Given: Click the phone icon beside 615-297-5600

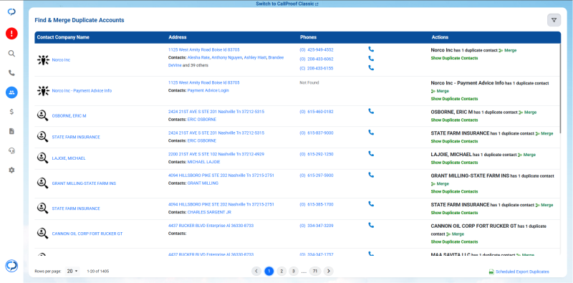Looking at the screenshot, I should [371, 175].
